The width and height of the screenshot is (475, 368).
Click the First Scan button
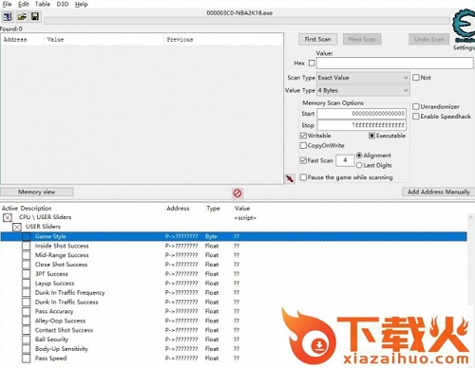click(x=317, y=39)
